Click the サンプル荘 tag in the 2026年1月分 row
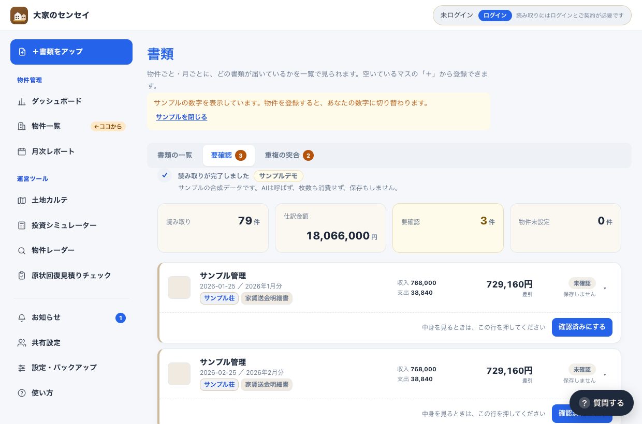The image size is (642, 424). coord(220,298)
